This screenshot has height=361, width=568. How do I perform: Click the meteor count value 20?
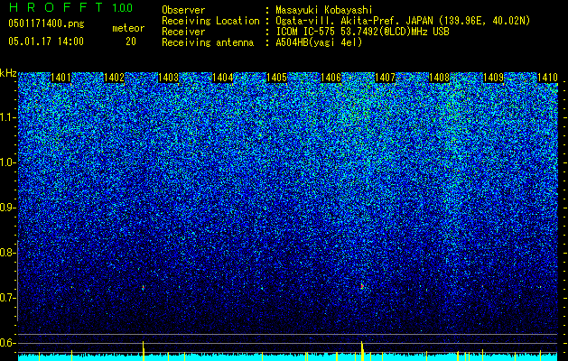point(131,42)
